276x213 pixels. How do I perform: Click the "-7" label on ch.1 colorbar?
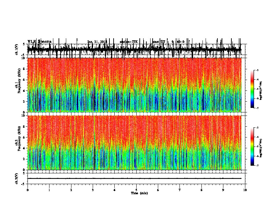point(257,108)
